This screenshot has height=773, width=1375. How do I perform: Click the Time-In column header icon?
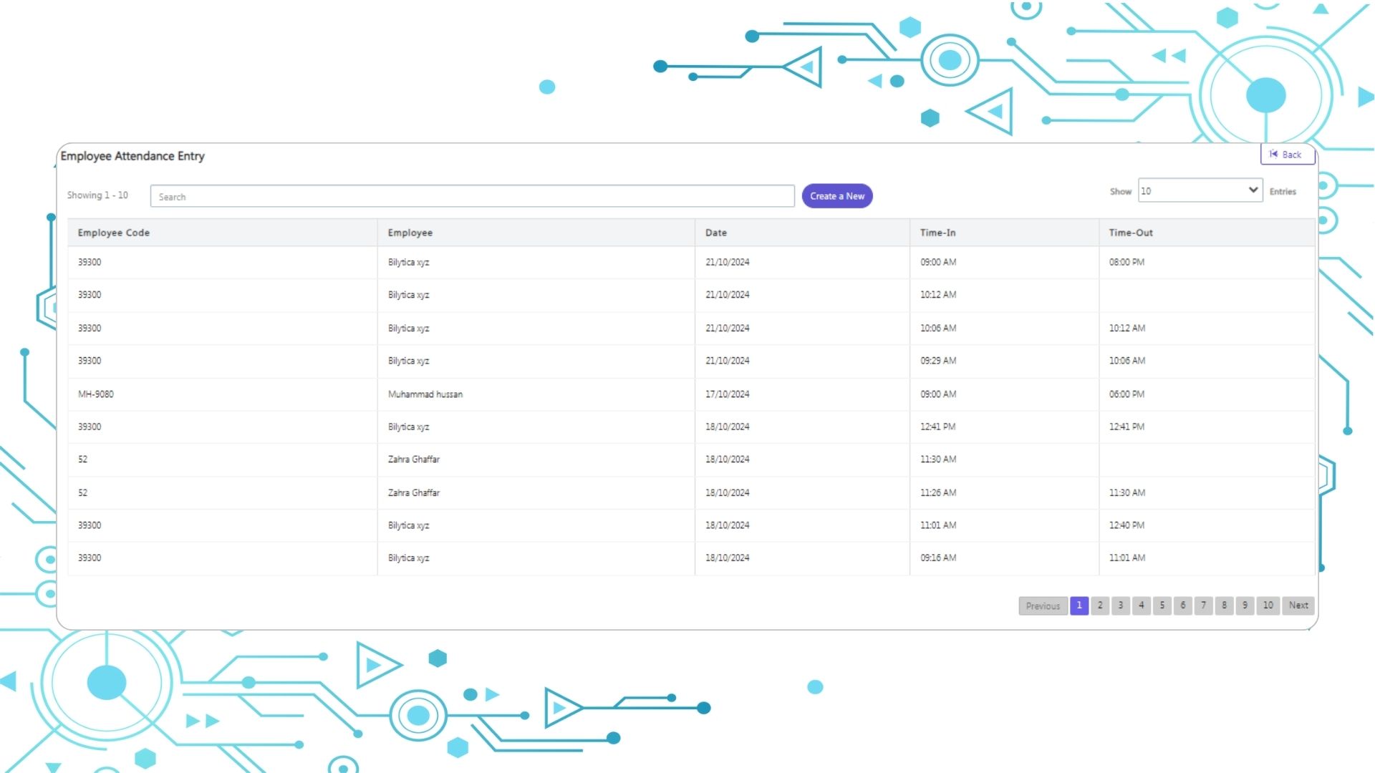click(x=937, y=231)
